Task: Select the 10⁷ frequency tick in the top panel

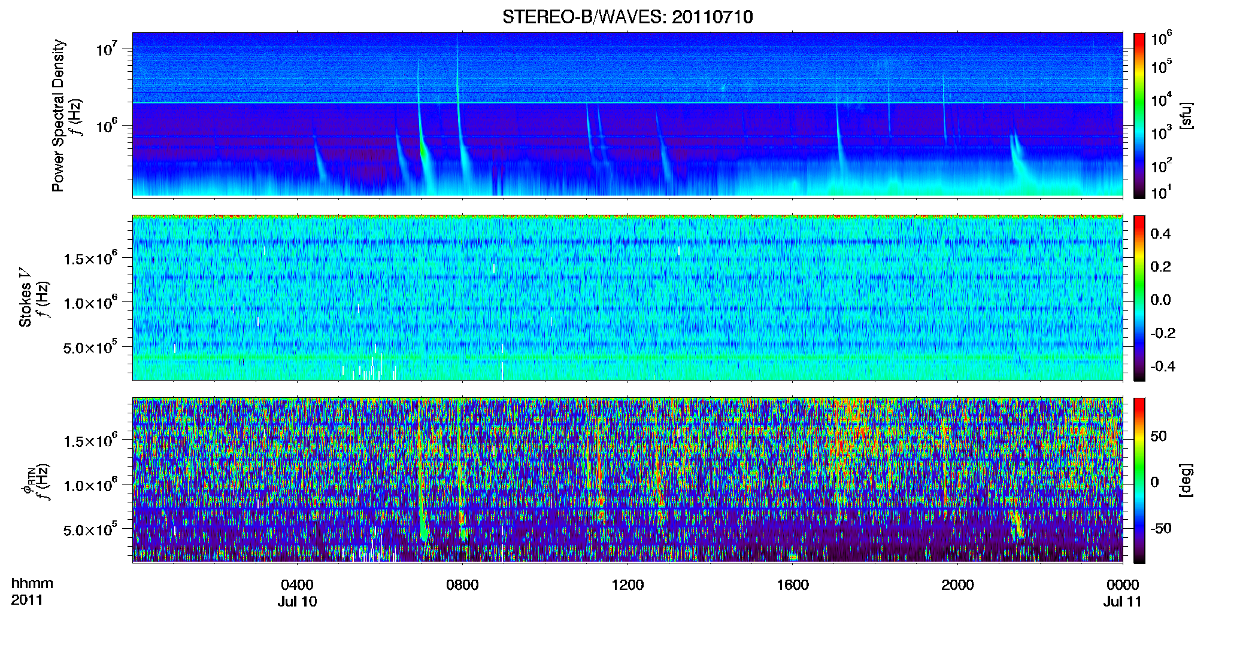Action: [x=107, y=49]
